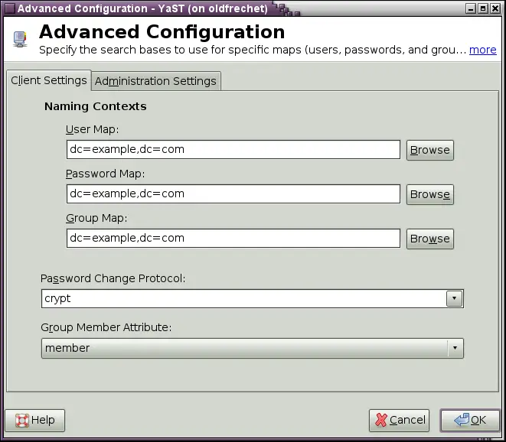Select the Client Settings tab
Viewport: 506px width, 442px height.
point(48,81)
